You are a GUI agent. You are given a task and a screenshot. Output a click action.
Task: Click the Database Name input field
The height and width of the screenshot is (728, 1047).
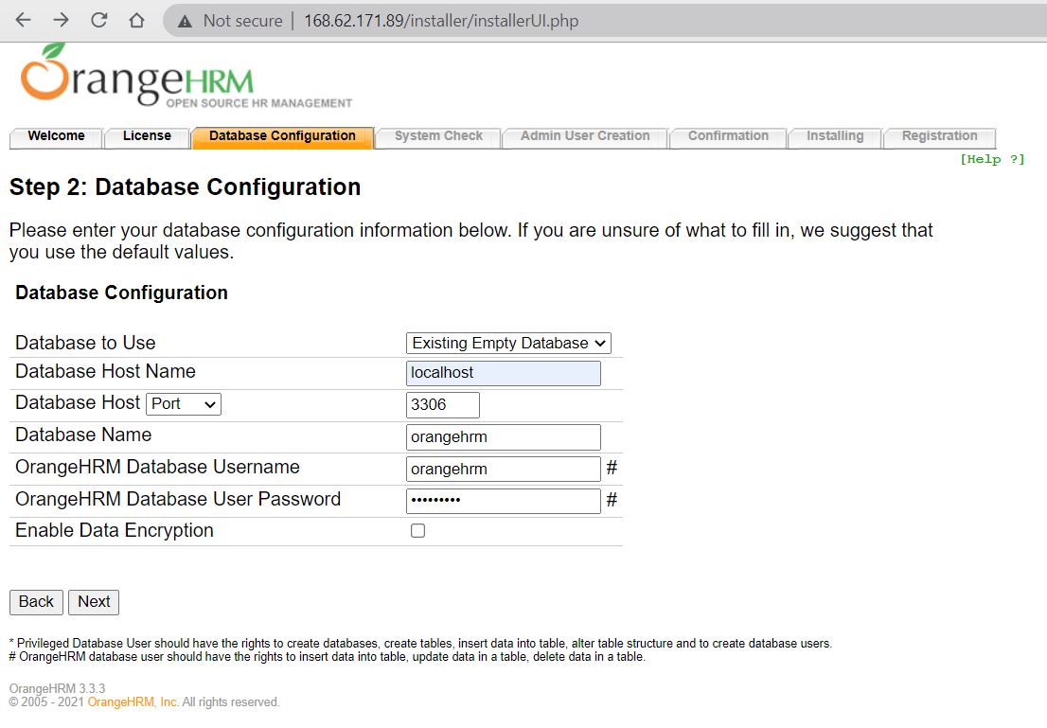503,437
